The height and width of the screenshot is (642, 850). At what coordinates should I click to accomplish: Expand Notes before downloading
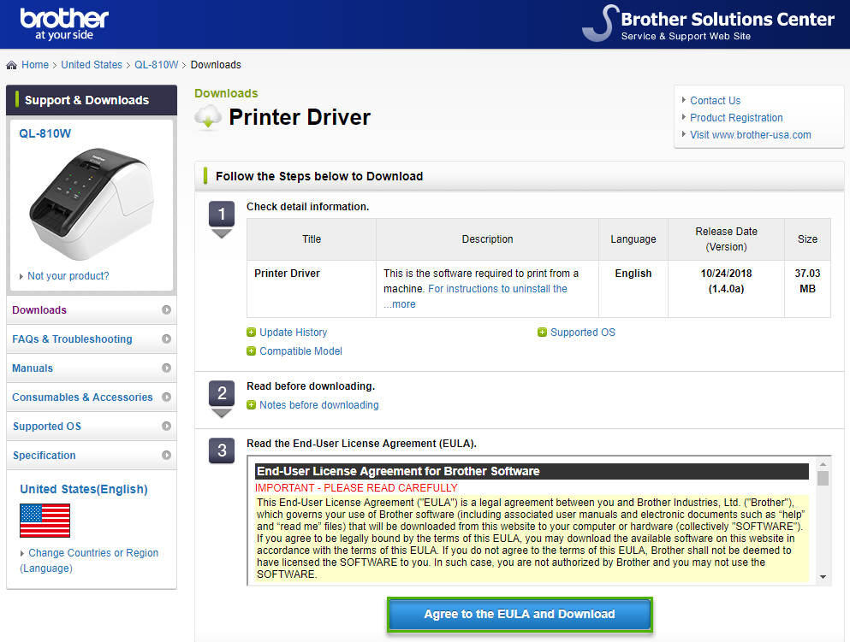coord(318,405)
